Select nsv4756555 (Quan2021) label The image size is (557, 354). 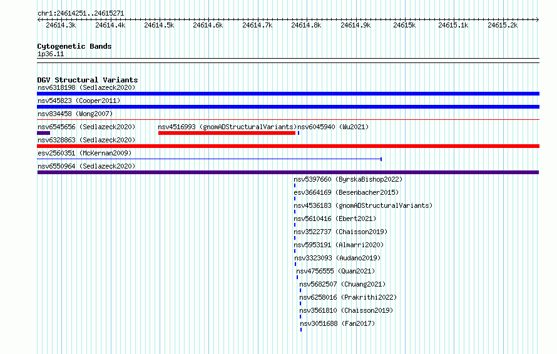pyautogui.click(x=335, y=271)
